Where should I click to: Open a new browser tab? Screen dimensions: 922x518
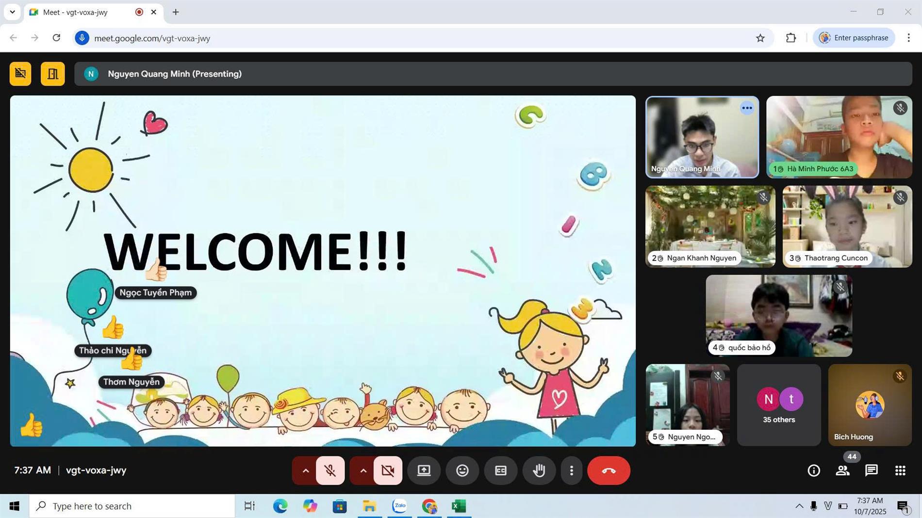tap(176, 12)
